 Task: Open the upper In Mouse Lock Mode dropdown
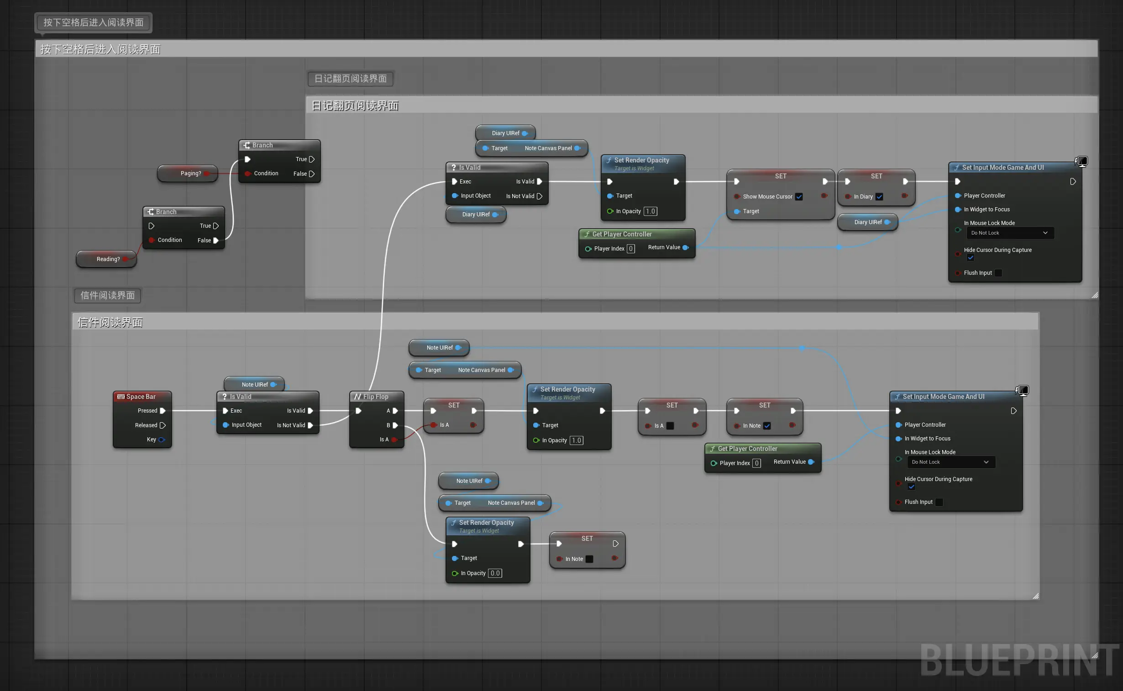[1010, 233]
